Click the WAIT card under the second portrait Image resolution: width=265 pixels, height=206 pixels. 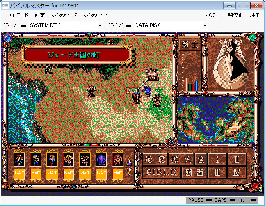pyautogui.click(x=36, y=174)
